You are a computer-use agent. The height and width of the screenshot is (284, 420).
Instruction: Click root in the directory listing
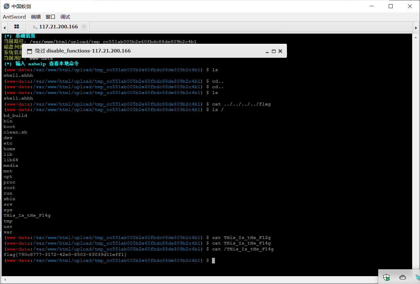(9, 188)
